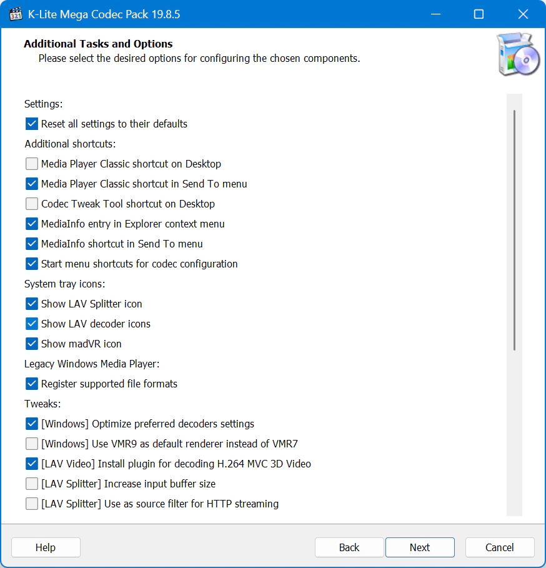Click the 'Tweaks:' section label
Image resolution: width=546 pixels, height=568 pixels.
coord(42,404)
